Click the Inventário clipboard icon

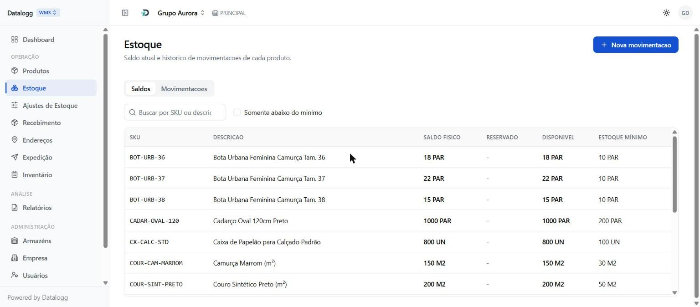pyautogui.click(x=15, y=175)
